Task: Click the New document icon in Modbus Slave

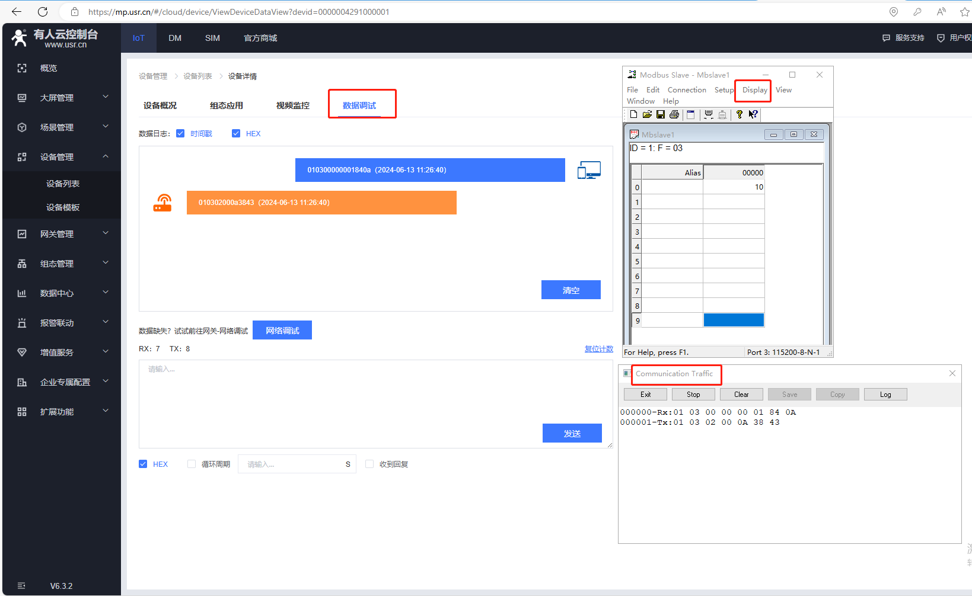Action: tap(633, 114)
